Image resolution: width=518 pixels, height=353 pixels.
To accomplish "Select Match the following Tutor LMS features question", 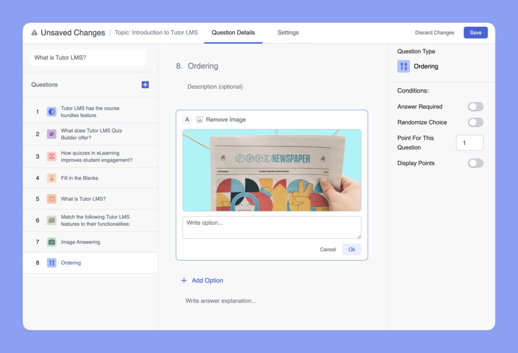I will (90, 220).
